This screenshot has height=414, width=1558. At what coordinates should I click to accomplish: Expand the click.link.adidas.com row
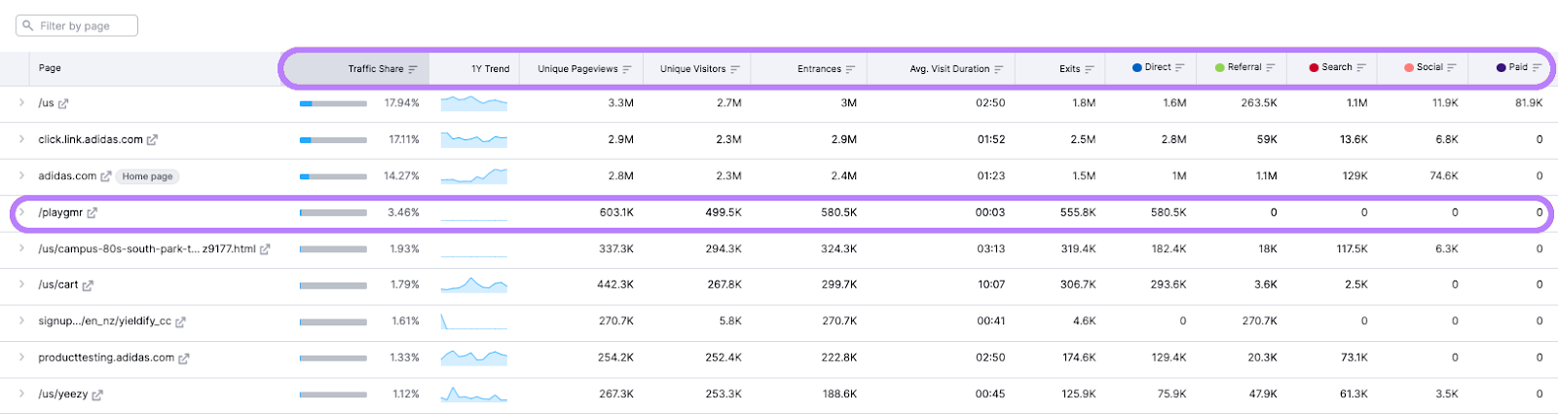[21, 139]
